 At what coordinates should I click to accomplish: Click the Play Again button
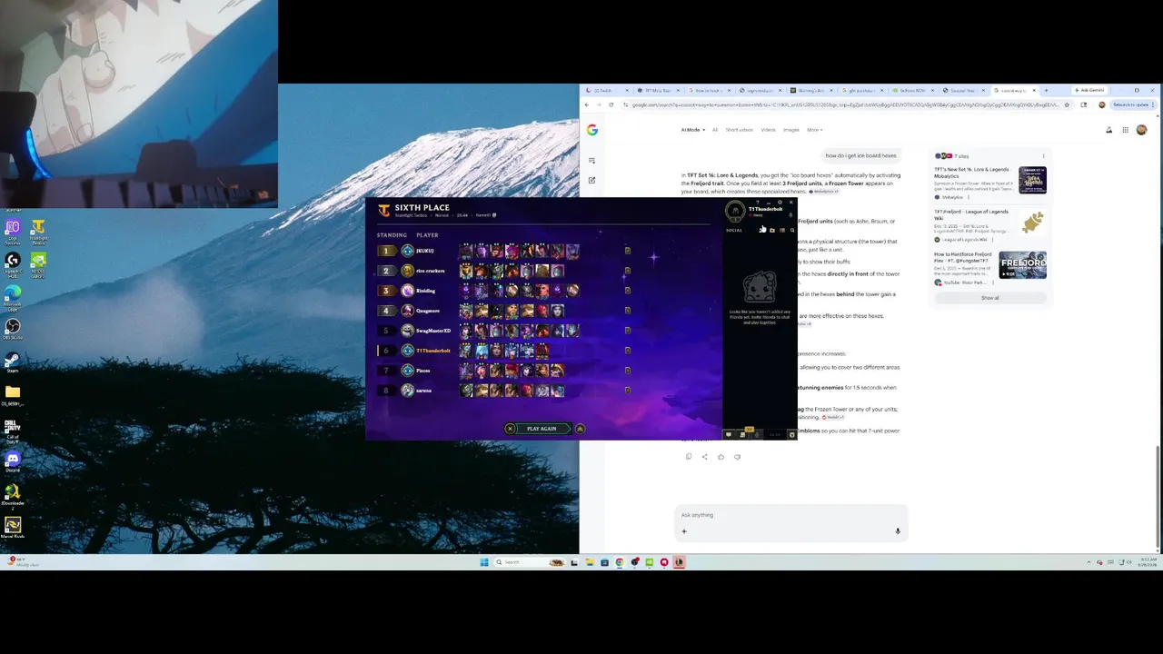point(542,429)
